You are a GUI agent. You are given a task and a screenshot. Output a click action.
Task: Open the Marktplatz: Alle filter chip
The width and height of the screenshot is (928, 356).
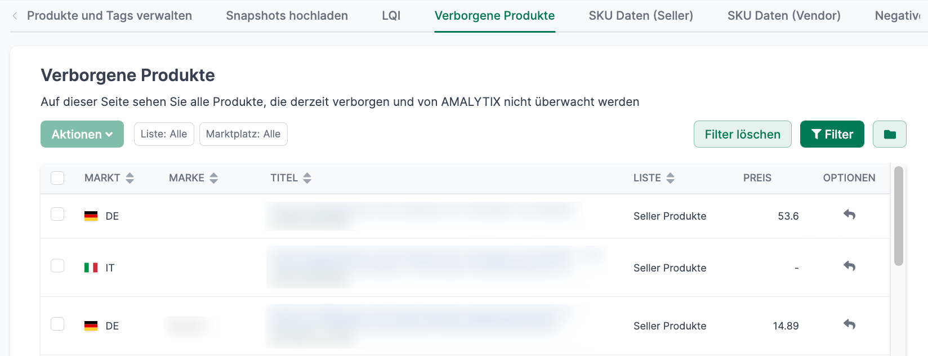pos(243,134)
